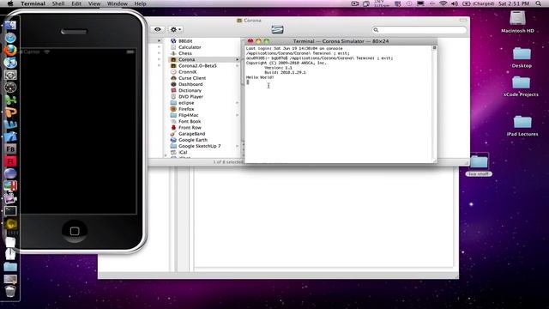Open the Window menu
Screen dimensions: 549x309
click(x=118, y=3)
